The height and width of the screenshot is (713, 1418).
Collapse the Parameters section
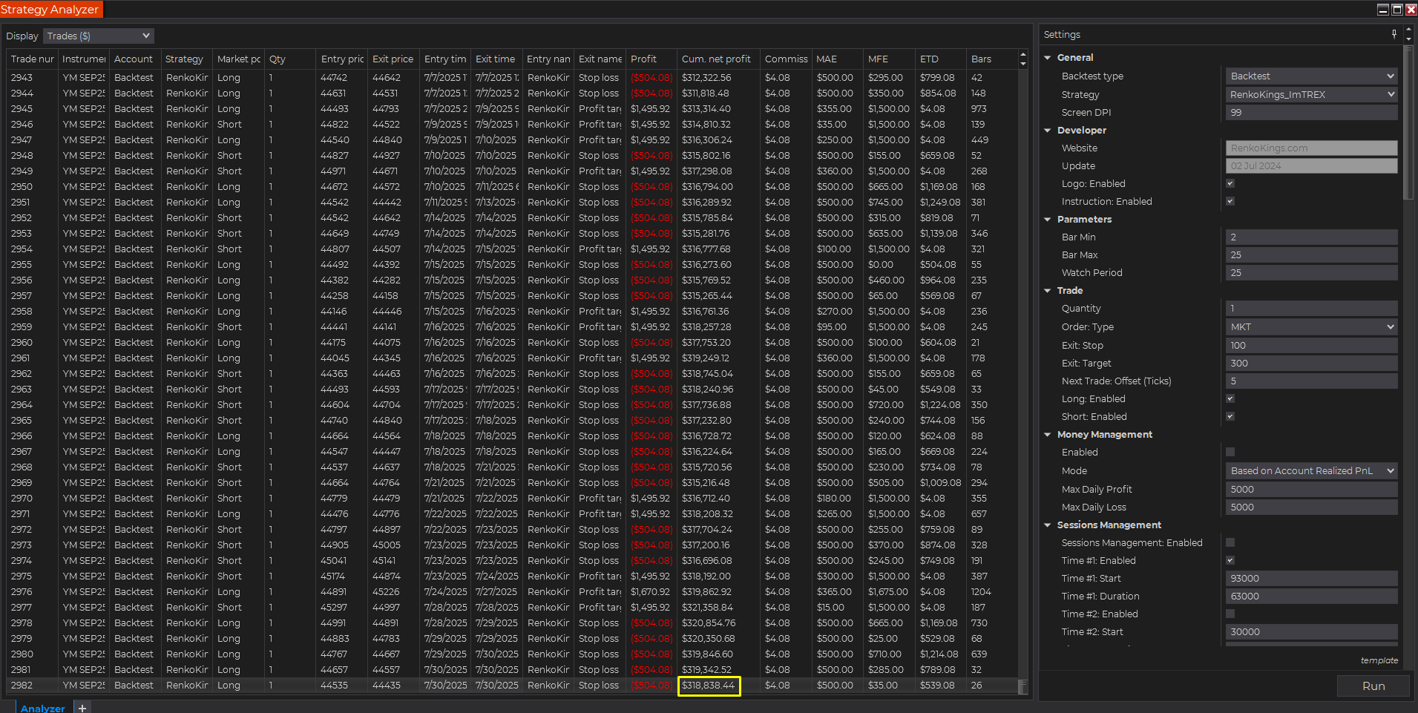pos(1047,219)
